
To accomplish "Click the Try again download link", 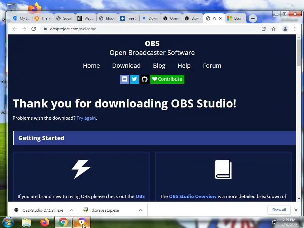I will (86, 118).
